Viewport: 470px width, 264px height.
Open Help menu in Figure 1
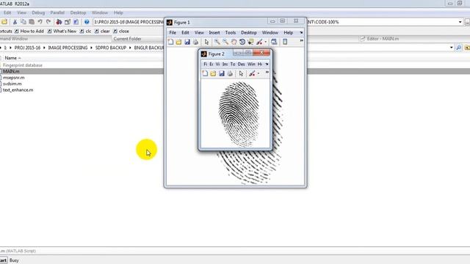tap(289, 32)
